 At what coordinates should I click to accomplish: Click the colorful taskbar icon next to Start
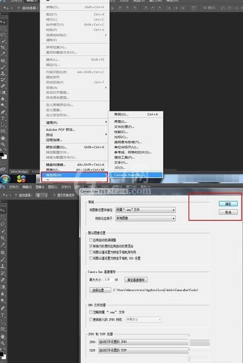pyautogui.click(x=21, y=179)
